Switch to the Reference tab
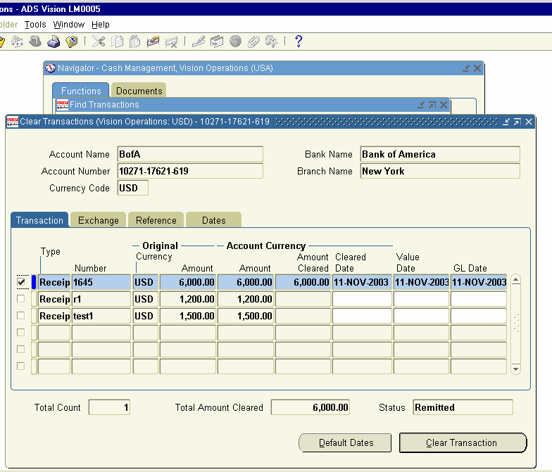The height and width of the screenshot is (472, 552). [156, 220]
